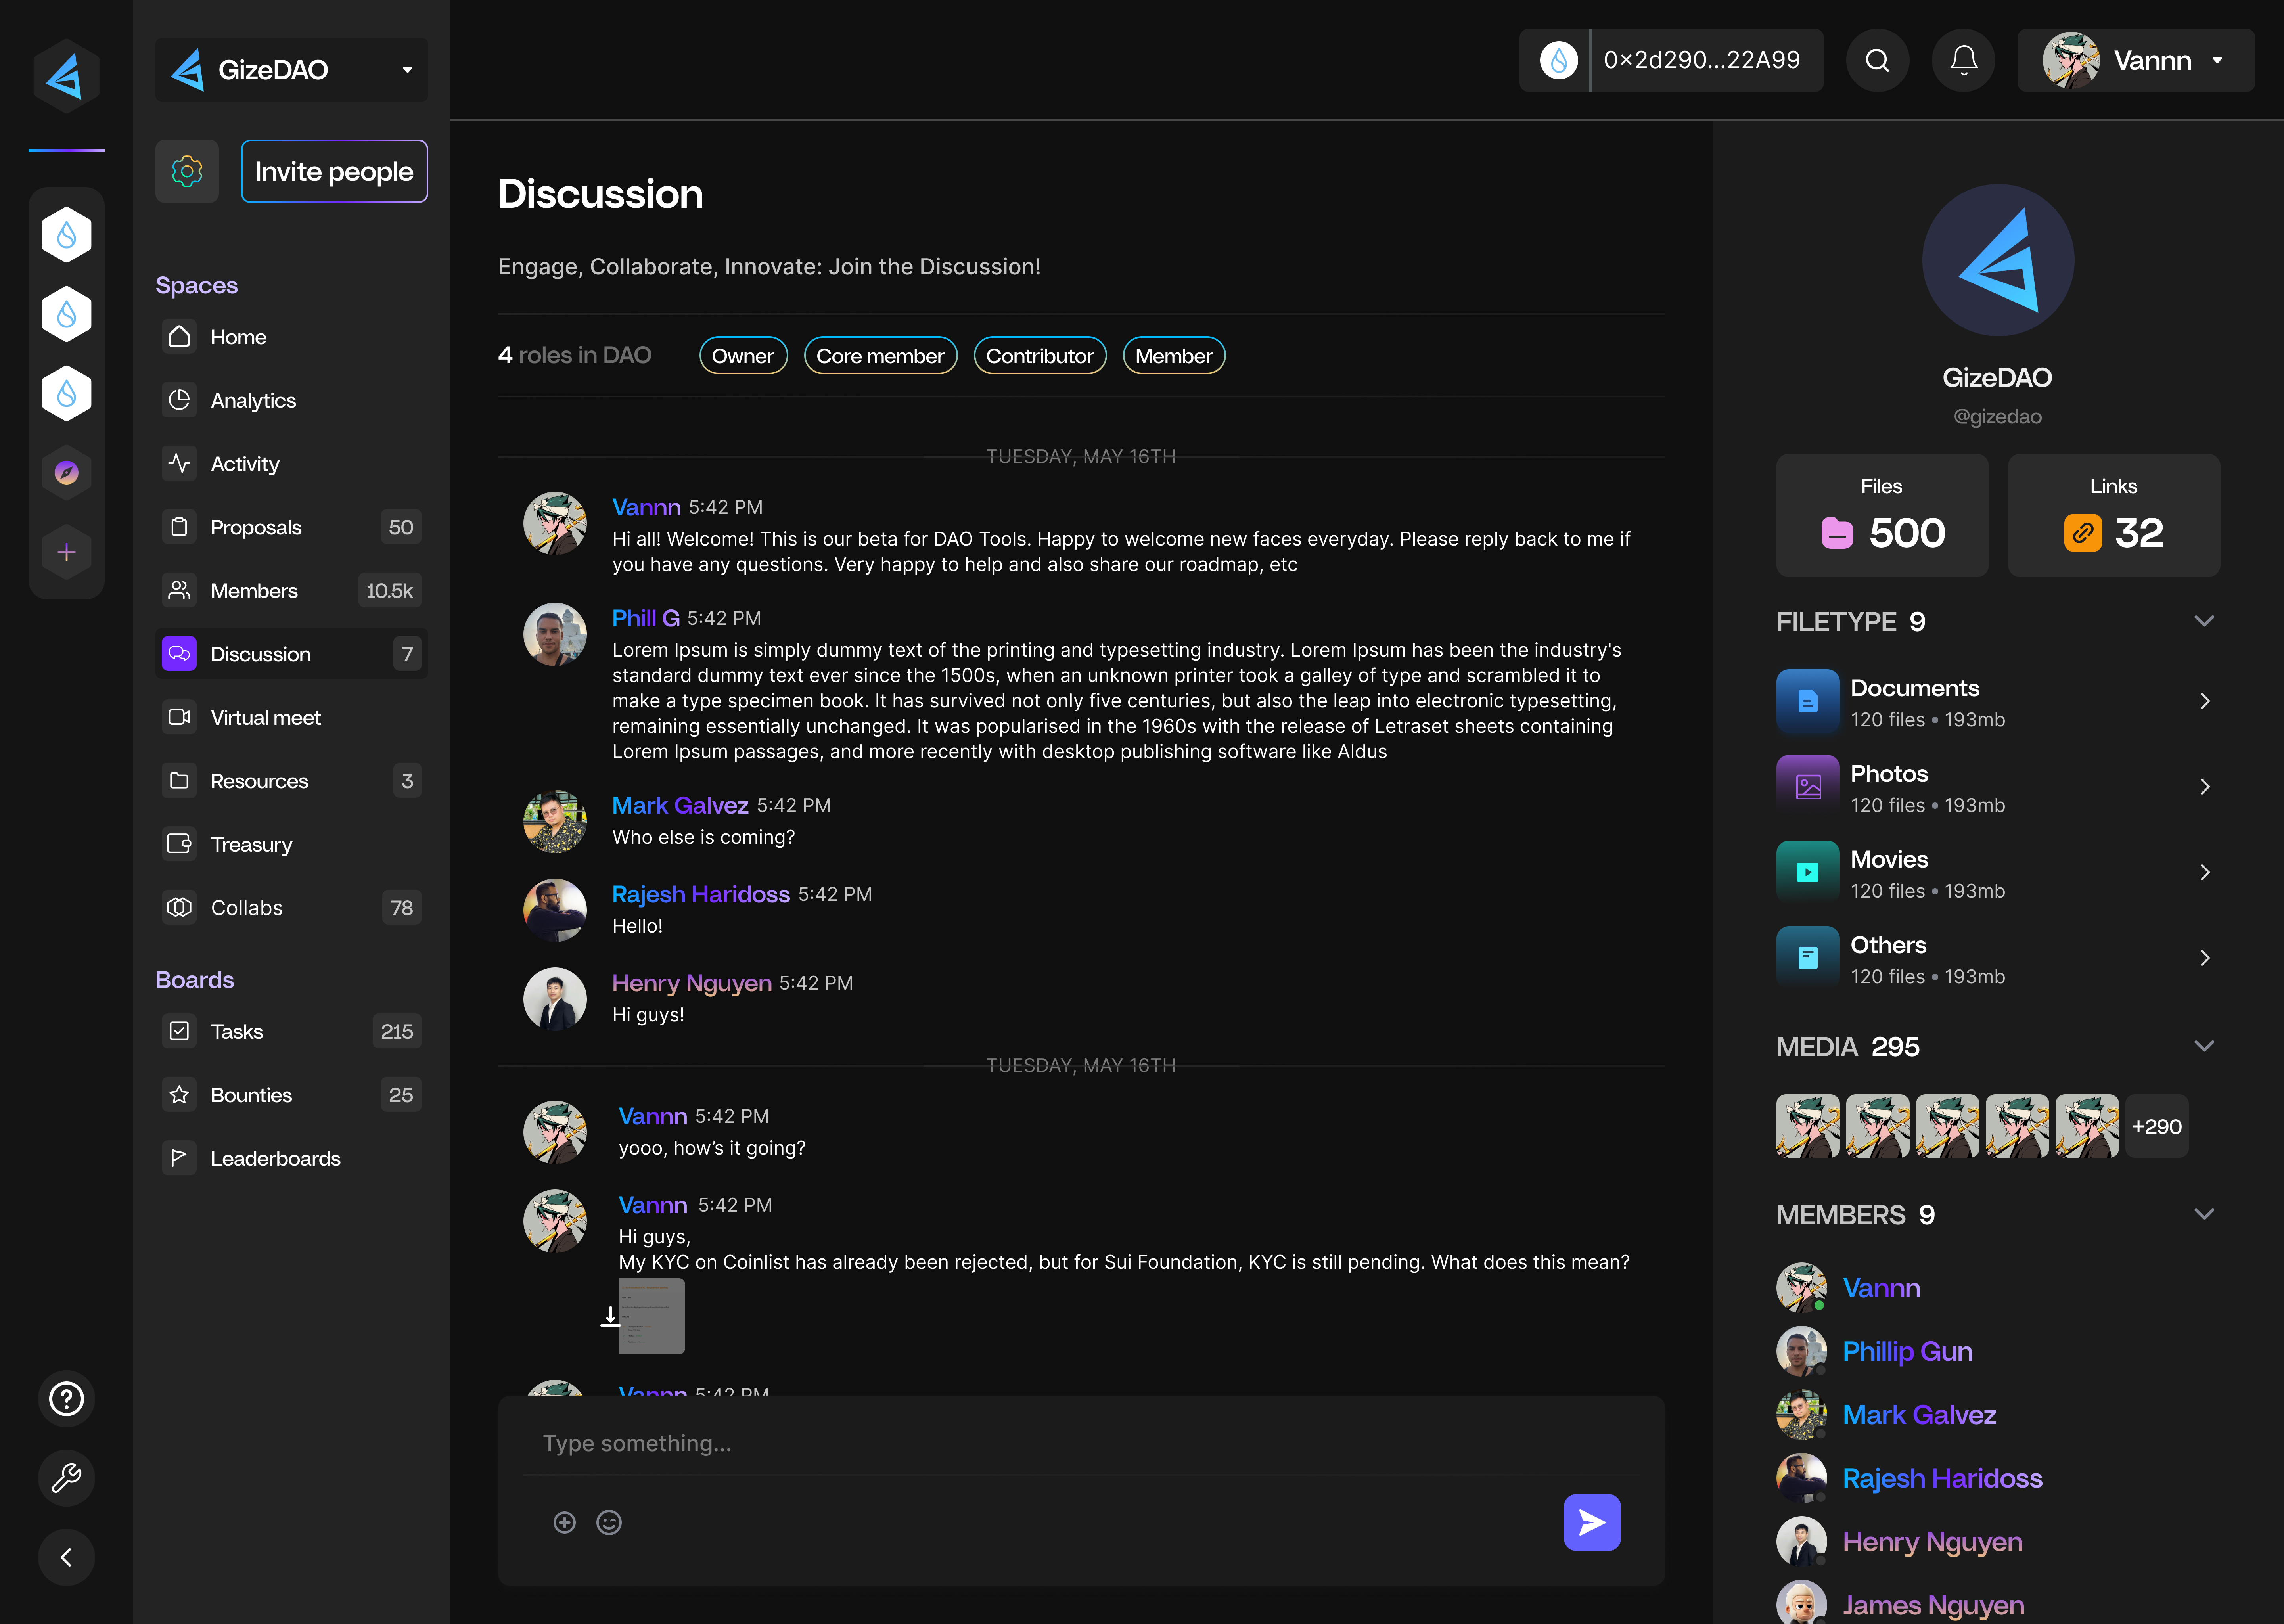This screenshot has height=1624, width=2284.
Task: Open Resources with 3 badge
Action: coord(291,781)
